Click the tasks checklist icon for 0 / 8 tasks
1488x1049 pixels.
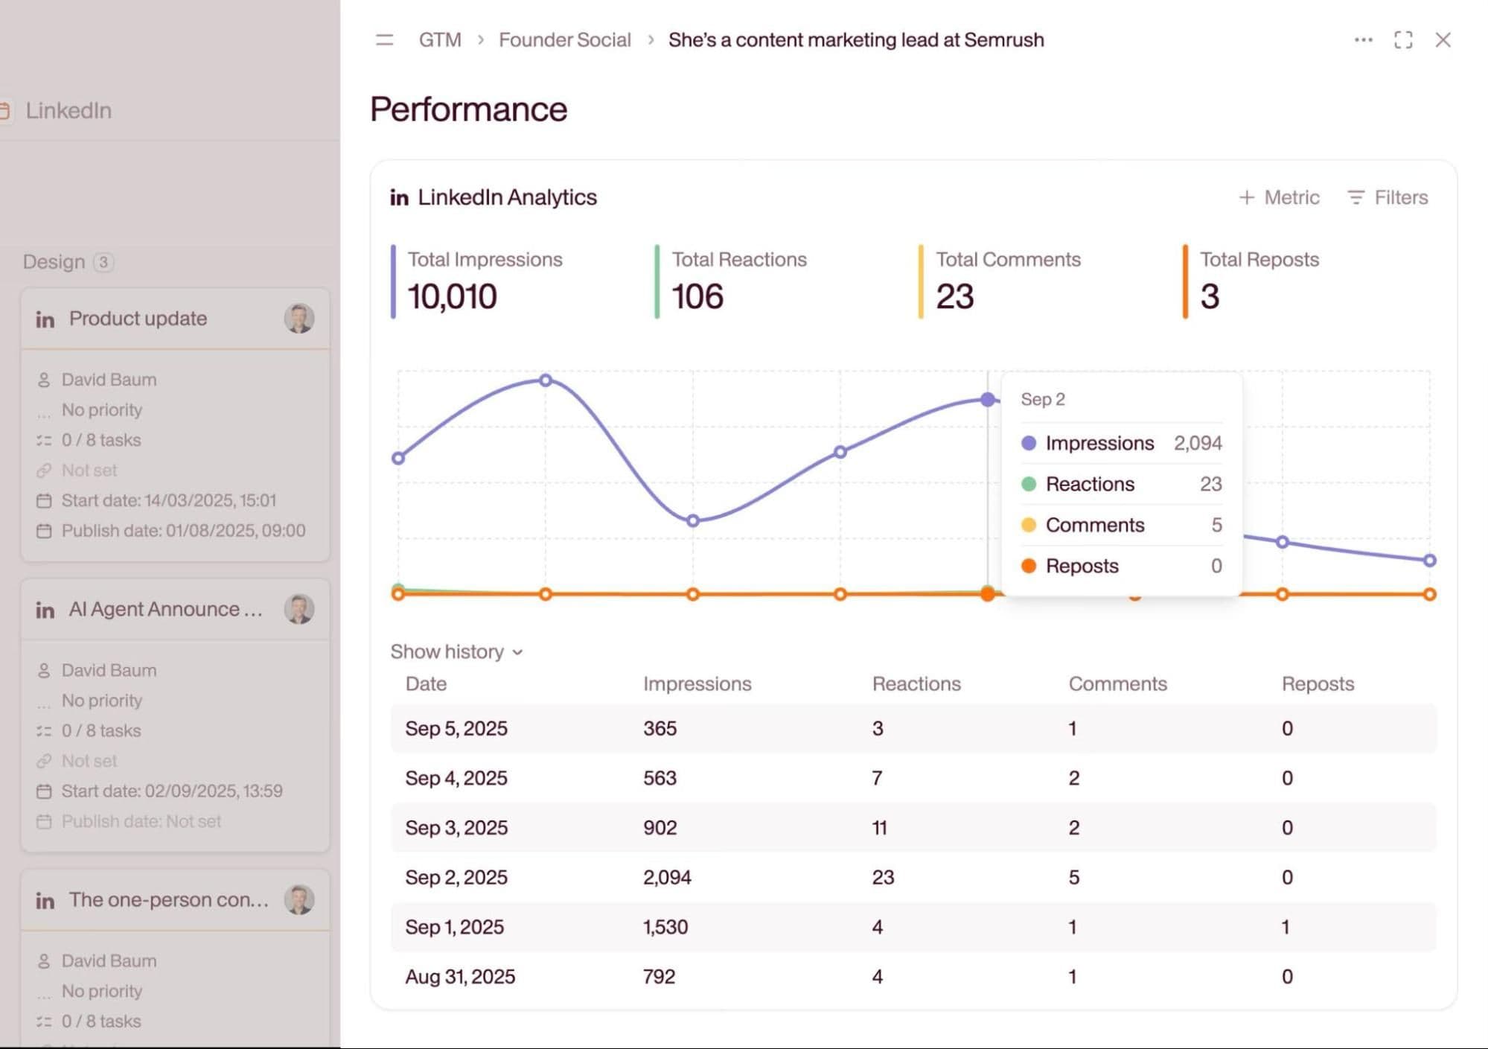click(44, 440)
